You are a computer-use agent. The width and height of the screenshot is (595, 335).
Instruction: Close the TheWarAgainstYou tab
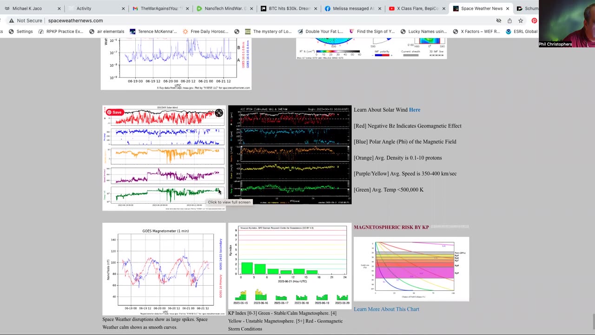coord(187,8)
